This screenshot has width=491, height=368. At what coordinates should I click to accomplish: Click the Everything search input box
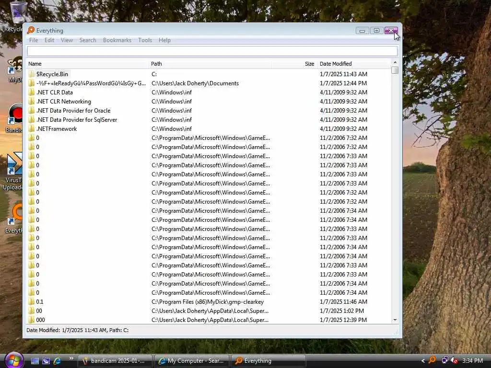click(x=212, y=51)
